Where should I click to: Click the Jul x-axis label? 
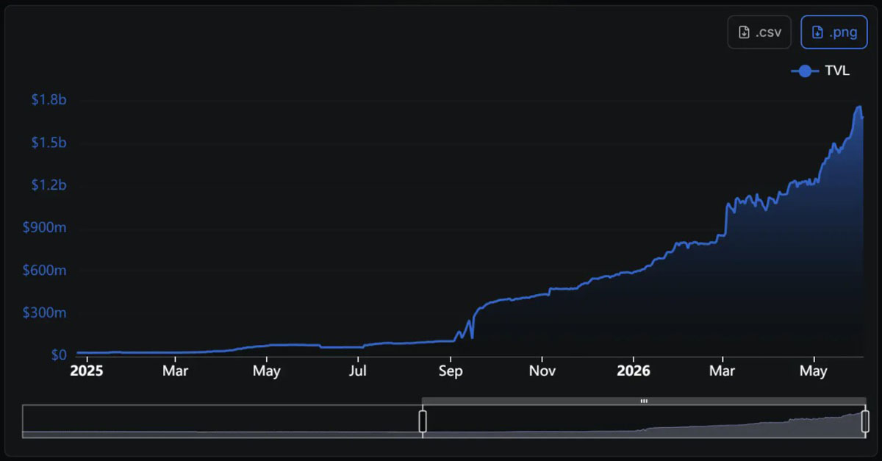pos(358,371)
